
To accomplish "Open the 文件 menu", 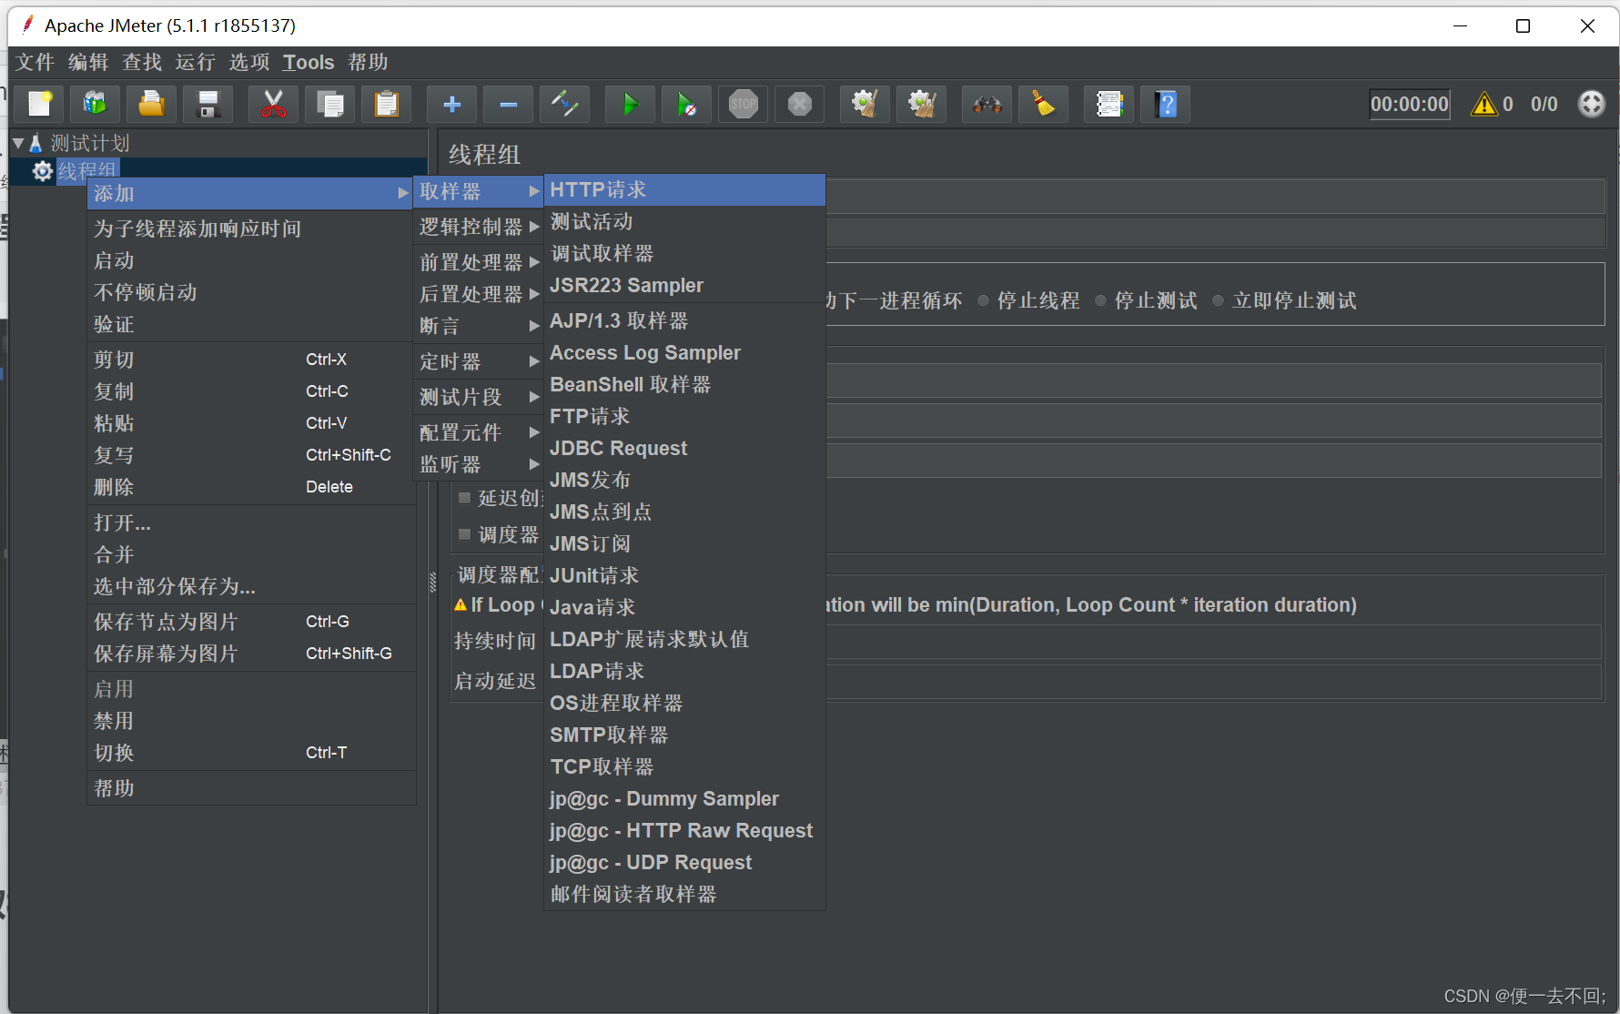I will [x=35, y=62].
